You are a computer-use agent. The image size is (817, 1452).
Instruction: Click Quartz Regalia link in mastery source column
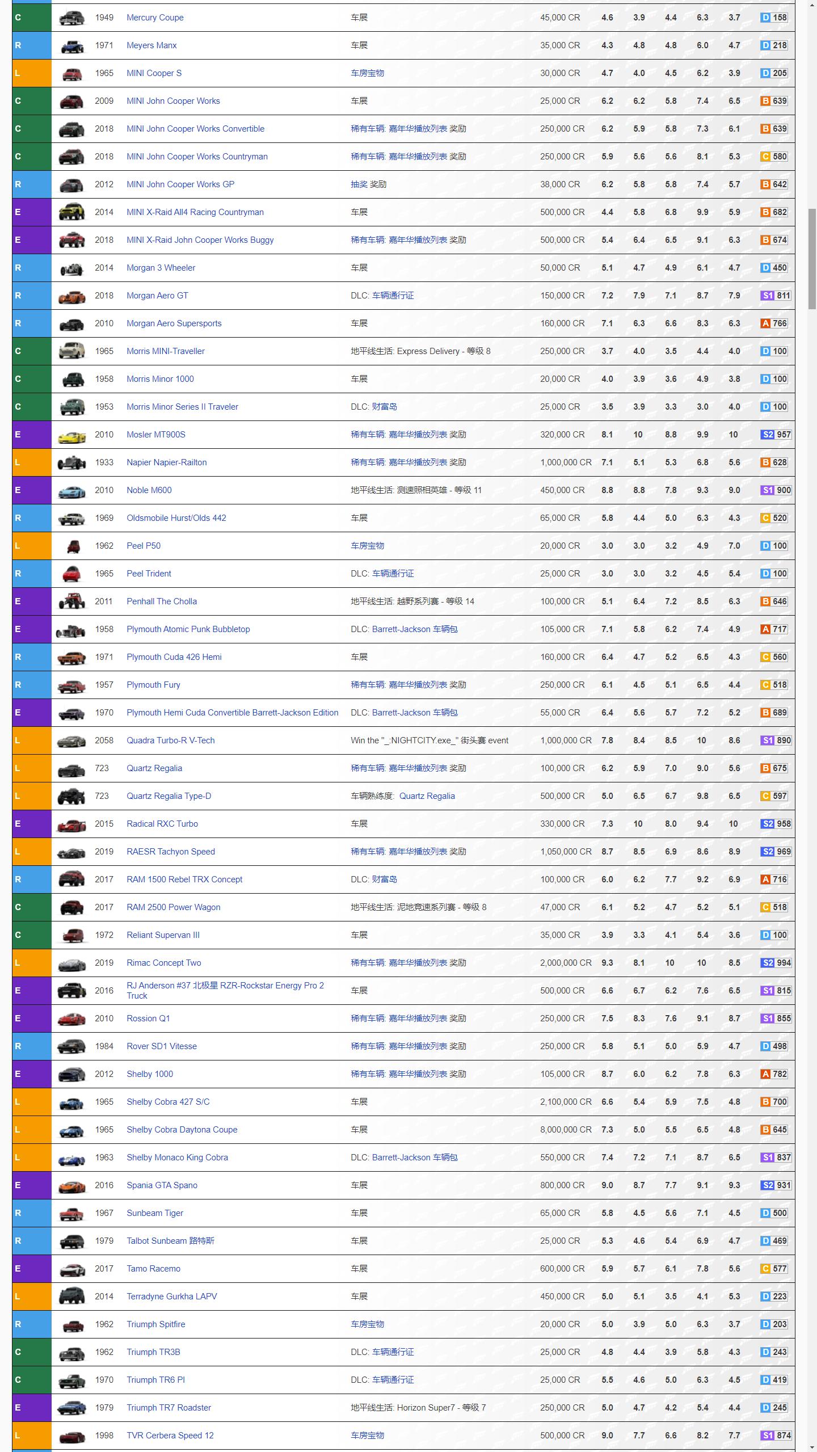(427, 796)
